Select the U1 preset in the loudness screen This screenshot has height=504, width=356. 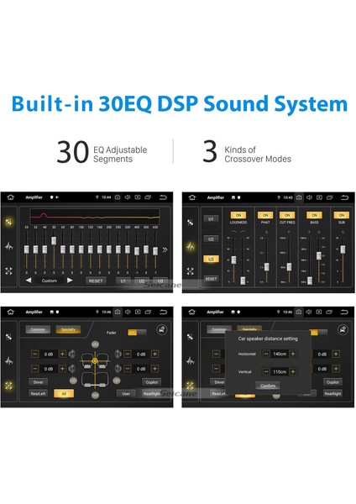pyautogui.click(x=211, y=219)
